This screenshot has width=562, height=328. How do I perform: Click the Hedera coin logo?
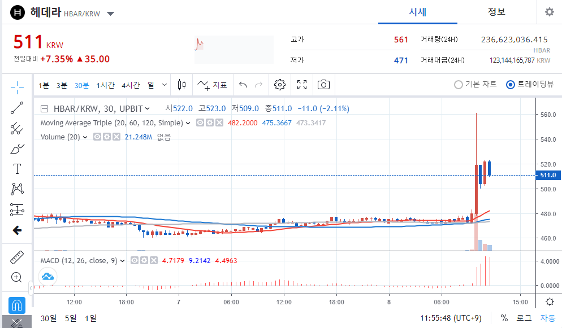[x=18, y=12]
